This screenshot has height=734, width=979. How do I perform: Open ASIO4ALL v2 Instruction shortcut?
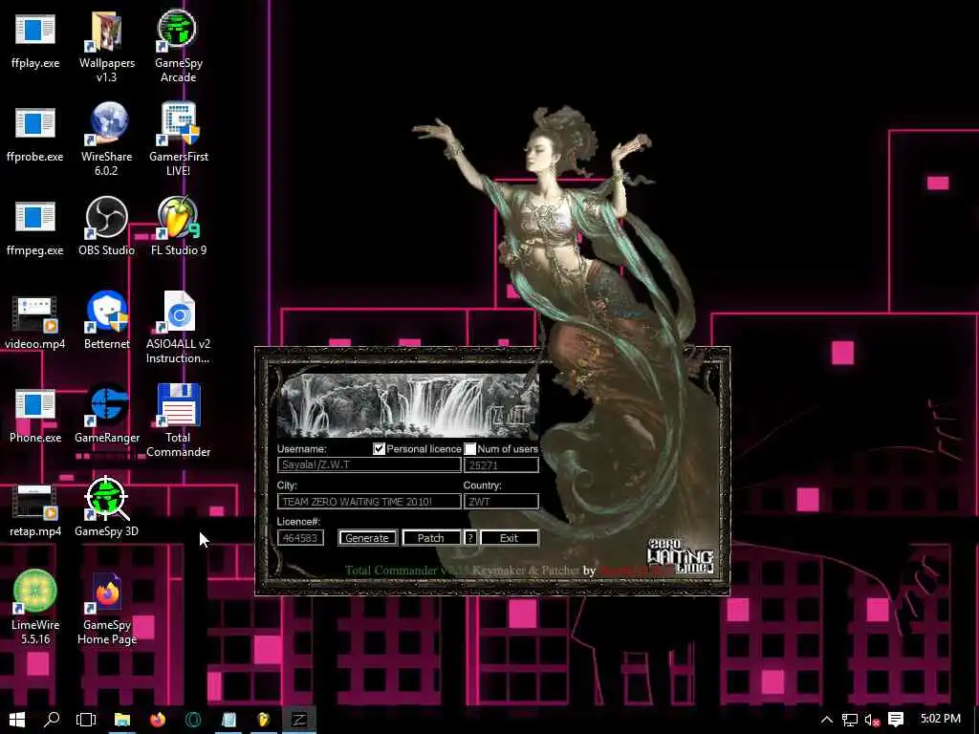point(179,327)
